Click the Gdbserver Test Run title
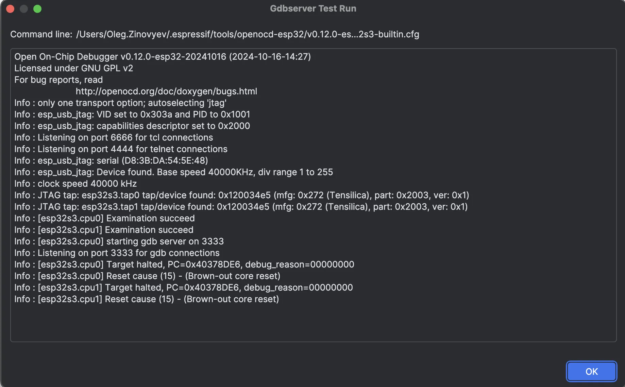This screenshot has height=387, width=625. [313, 8]
